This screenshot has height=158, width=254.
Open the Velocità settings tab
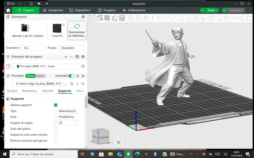[x=47, y=91]
